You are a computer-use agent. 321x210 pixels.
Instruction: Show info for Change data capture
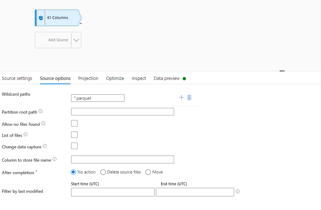pos(45,146)
